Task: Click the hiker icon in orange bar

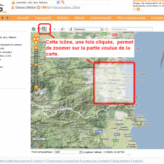Action: coord(2,18)
